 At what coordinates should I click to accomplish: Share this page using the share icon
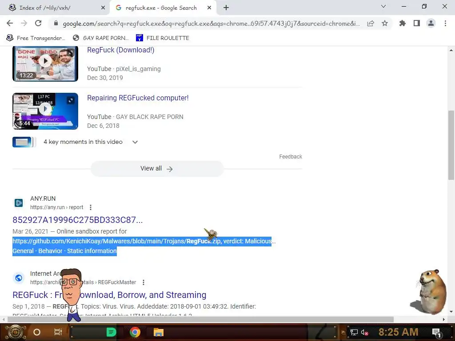[x=371, y=24]
